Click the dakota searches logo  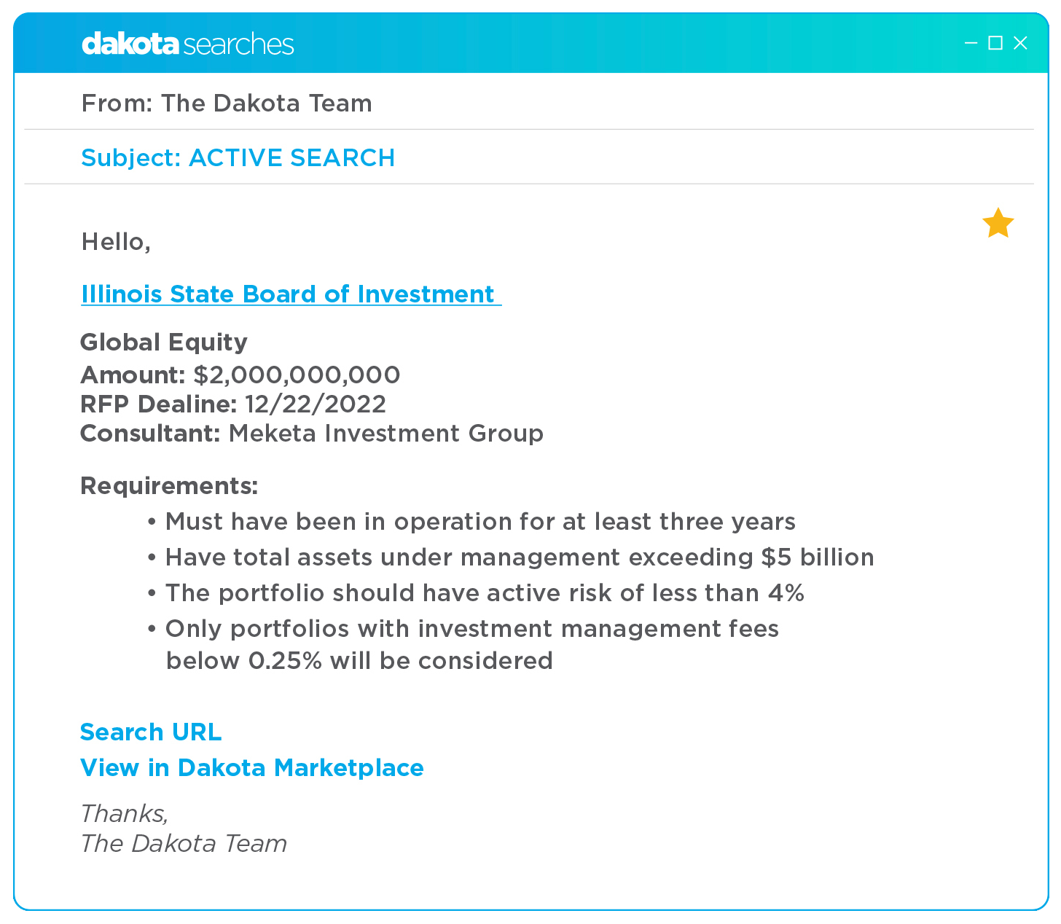click(x=188, y=44)
